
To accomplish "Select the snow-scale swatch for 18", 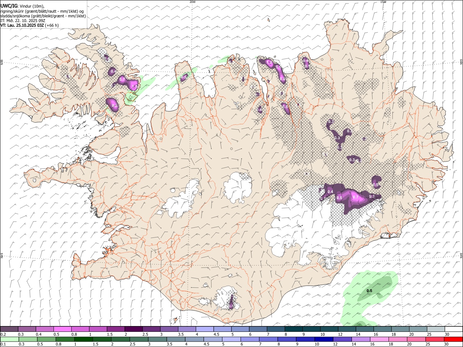I will (x=400, y=329).
